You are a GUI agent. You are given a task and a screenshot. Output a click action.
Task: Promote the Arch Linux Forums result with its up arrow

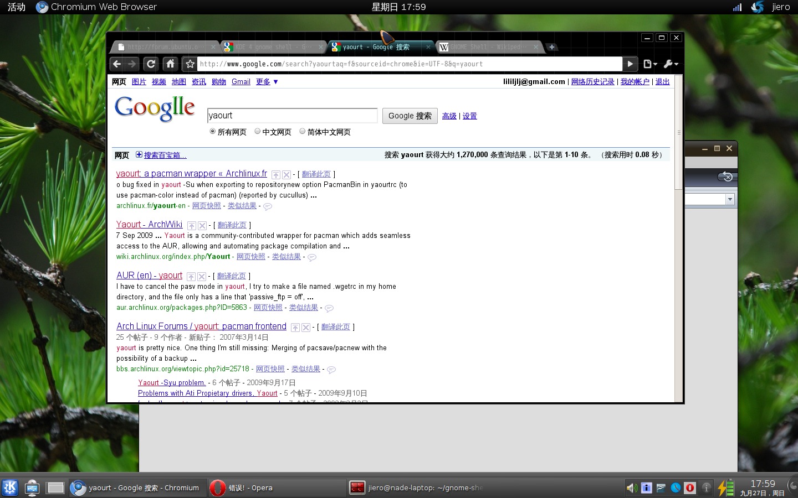coord(295,328)
